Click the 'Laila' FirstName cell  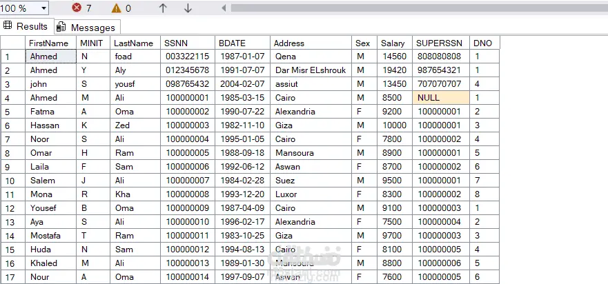coord(51,167)
